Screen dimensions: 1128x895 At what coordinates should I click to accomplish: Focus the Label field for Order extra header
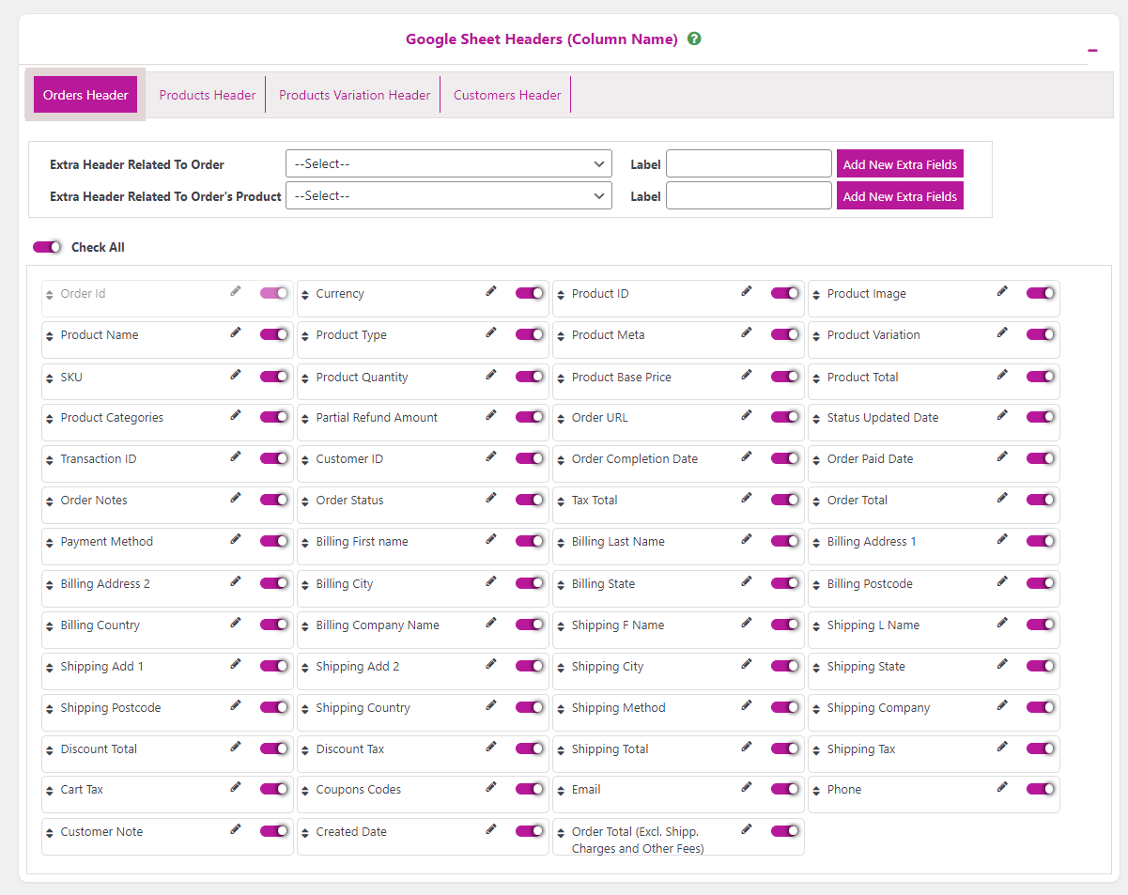(749, 163)
